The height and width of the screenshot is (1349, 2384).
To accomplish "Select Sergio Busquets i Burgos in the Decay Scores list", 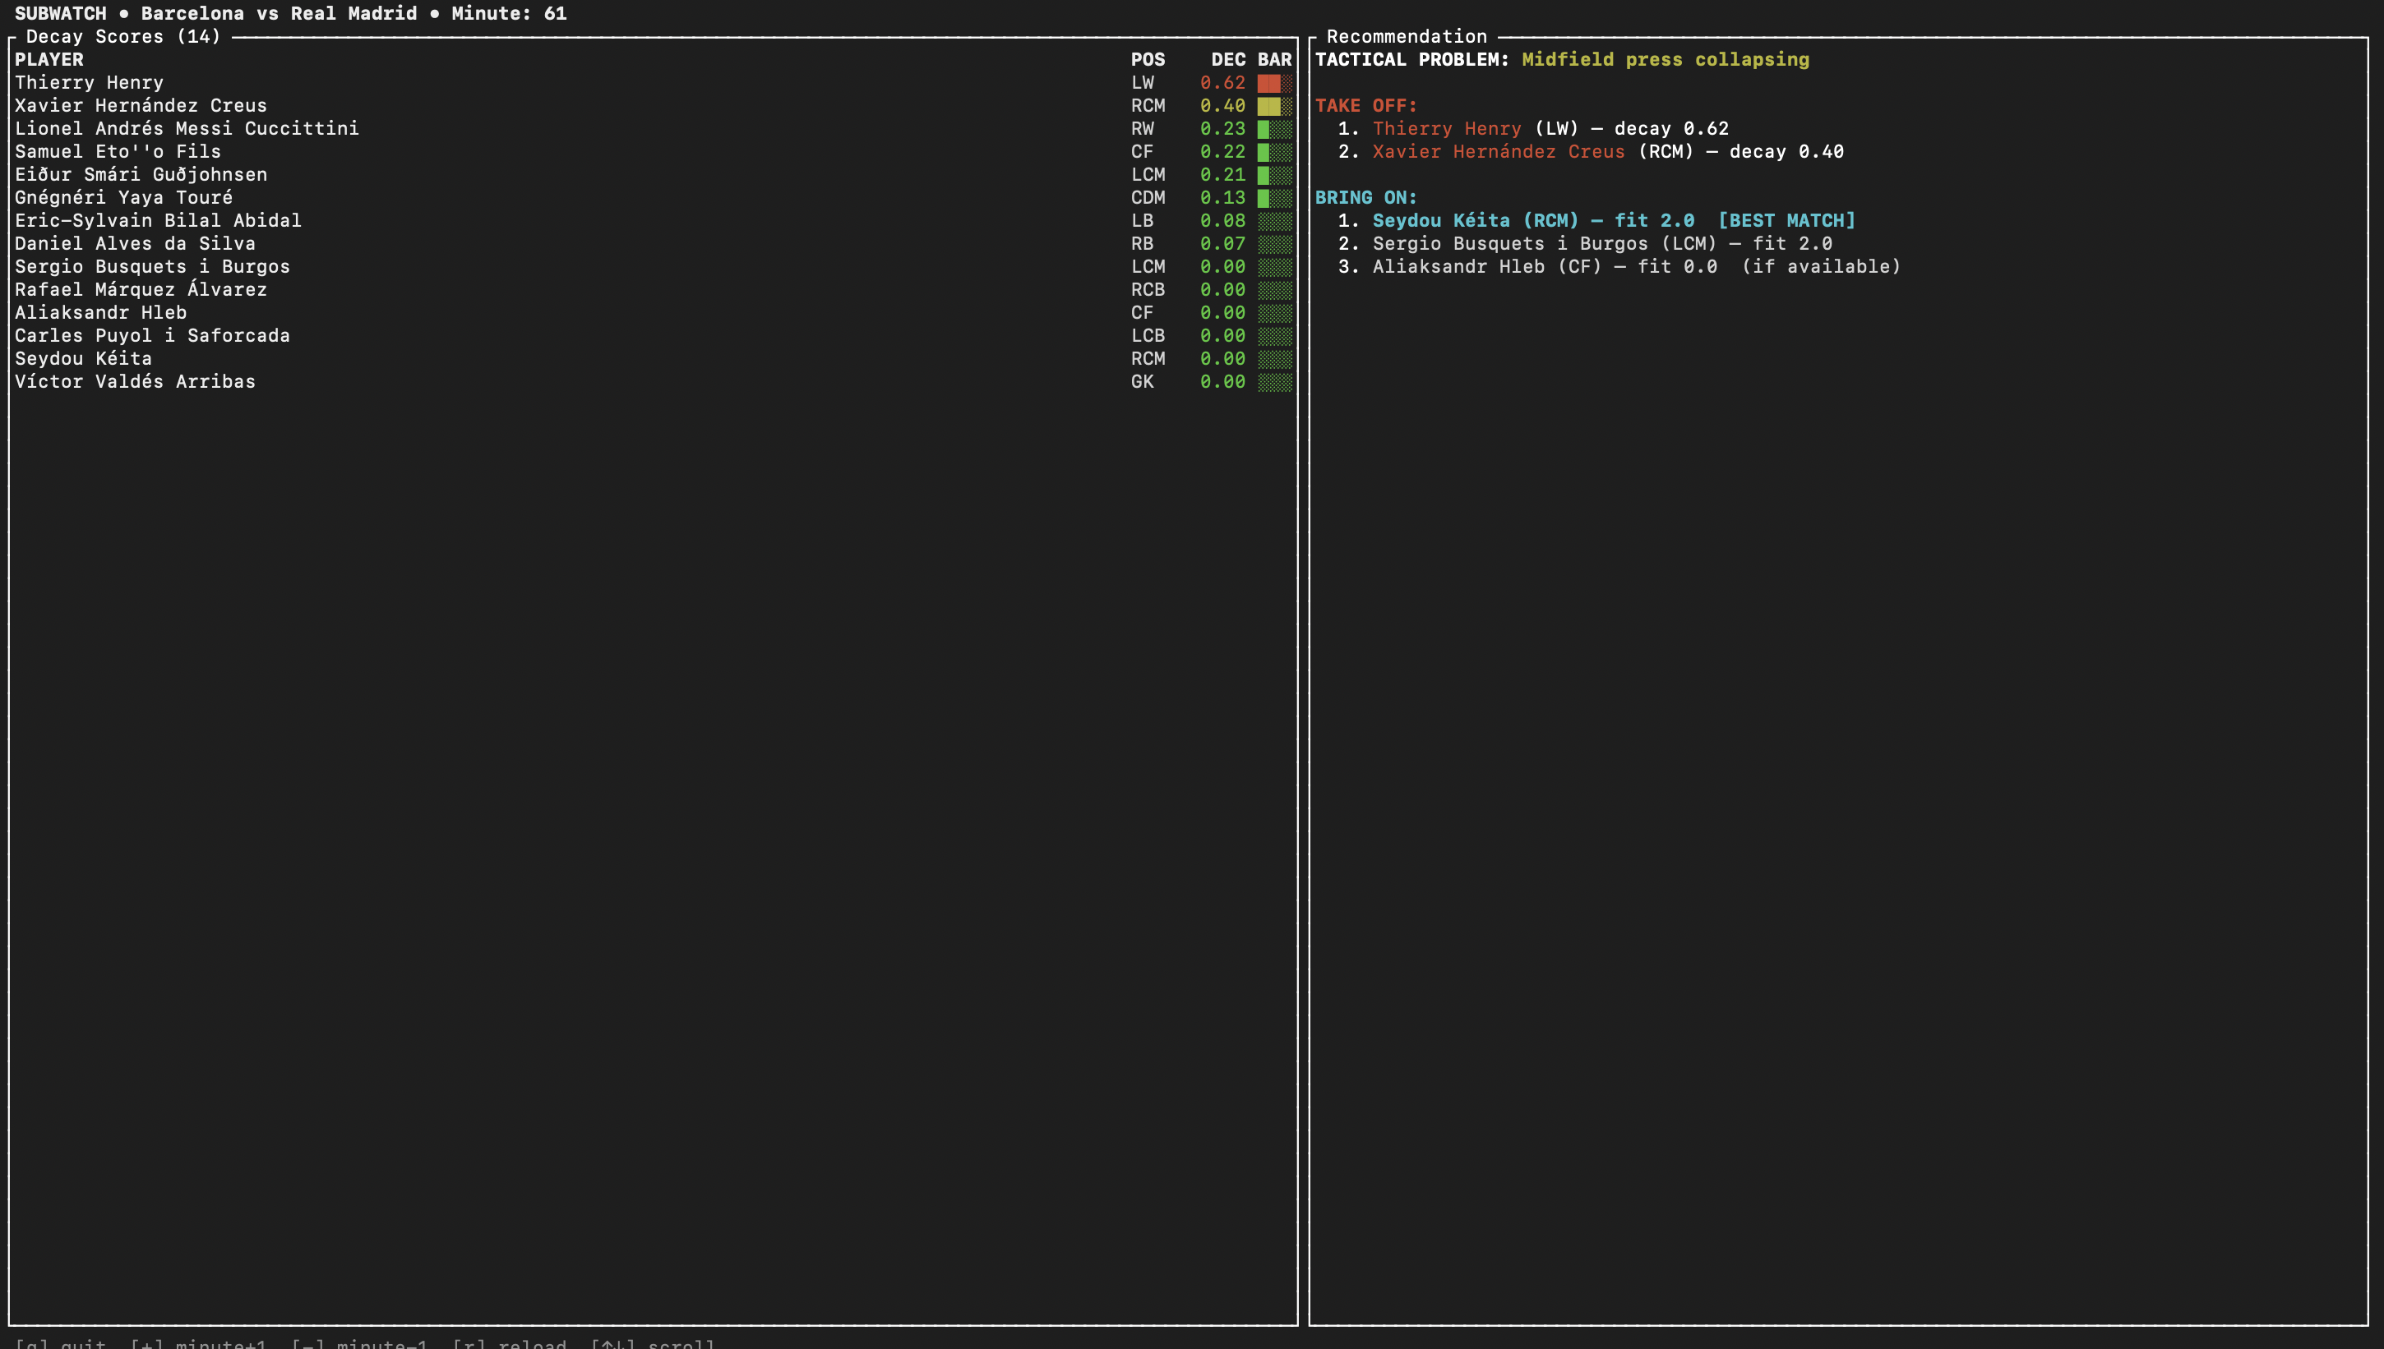I will 152,267.
